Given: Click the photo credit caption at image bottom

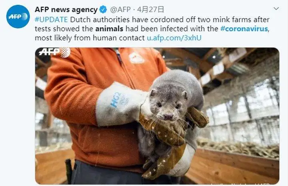Looking at the screenshot, I should coord(242,184).
